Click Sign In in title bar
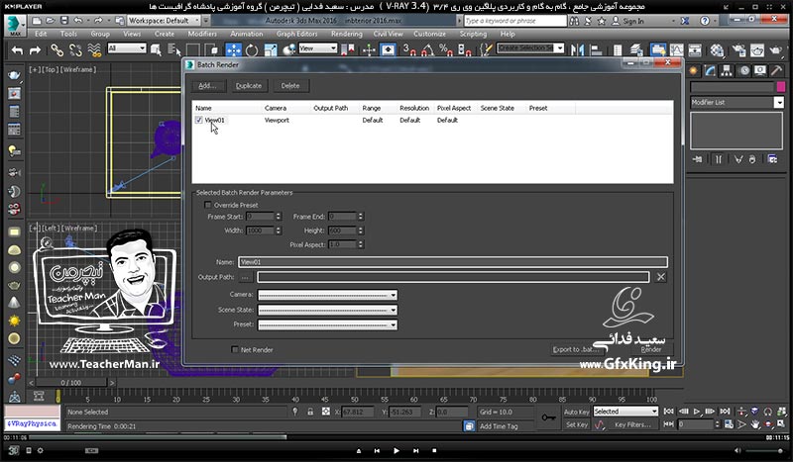 point(632,21)
